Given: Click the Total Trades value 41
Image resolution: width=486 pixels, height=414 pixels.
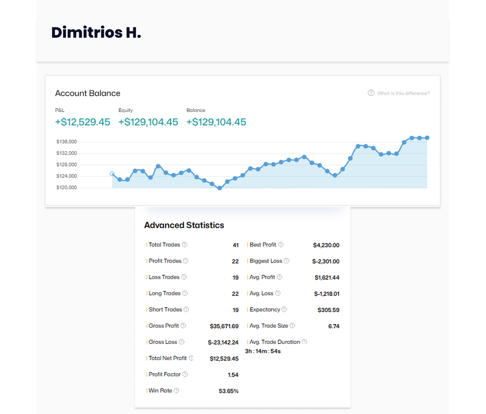Looking at the screenshot, I should click(236, 245).
